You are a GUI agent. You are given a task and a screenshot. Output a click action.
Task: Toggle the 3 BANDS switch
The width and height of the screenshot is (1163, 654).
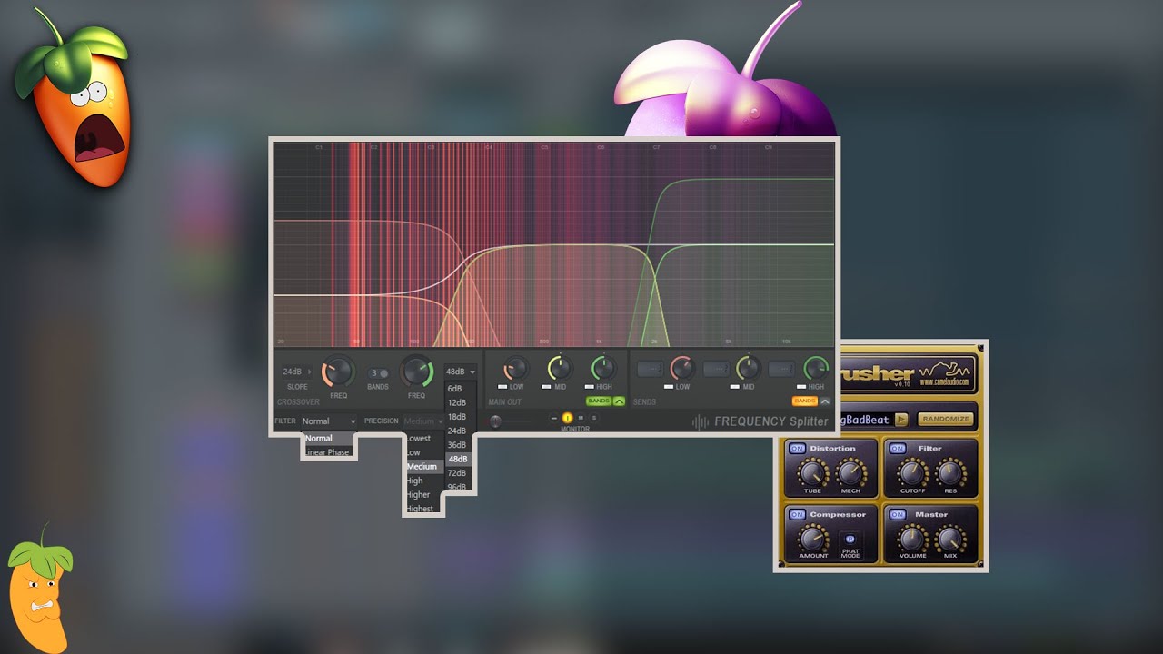coord(378,373)
